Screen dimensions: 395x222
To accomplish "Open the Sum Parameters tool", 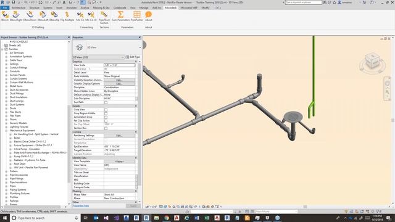I will (121, 16).
